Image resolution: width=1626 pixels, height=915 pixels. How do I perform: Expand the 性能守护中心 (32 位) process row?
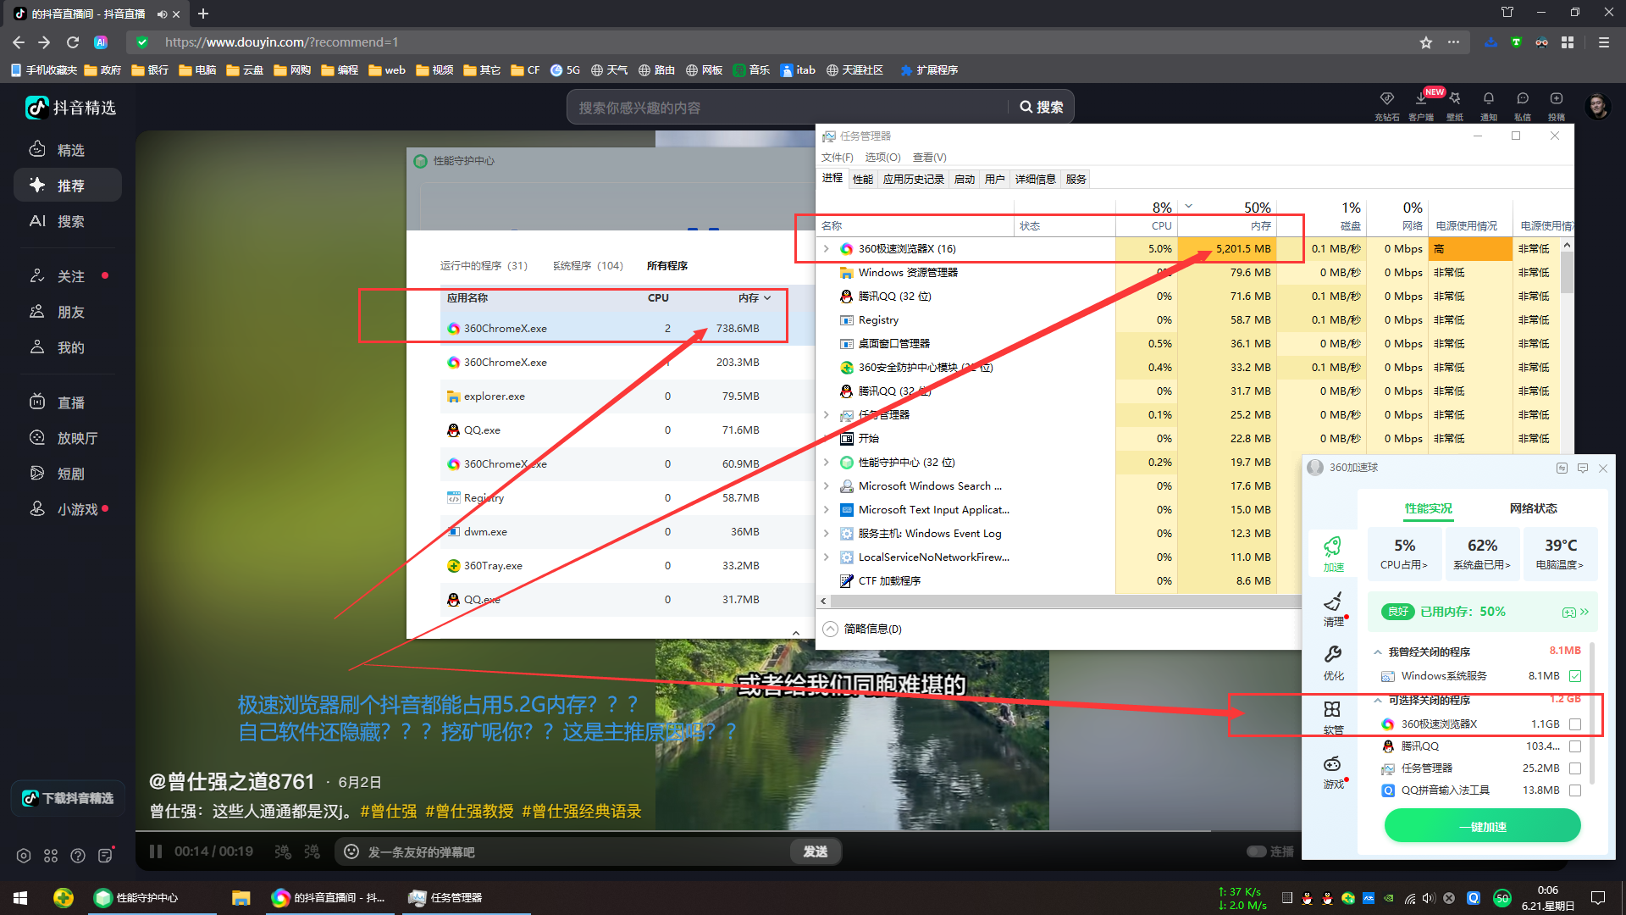click(827, 463)
